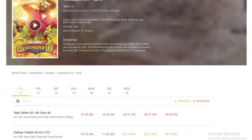Pick Ratnaa Theatre 09:15 PM showtime
Image resolution: width=252 pixels, height=140 pixels.
click(x=171, y=134)
